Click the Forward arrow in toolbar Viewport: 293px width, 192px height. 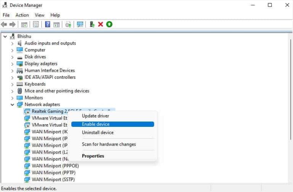(x=13, y=24)
